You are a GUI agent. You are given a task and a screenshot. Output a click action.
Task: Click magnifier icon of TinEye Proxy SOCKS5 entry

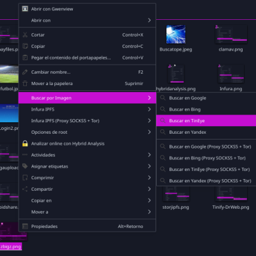[163, 170]
